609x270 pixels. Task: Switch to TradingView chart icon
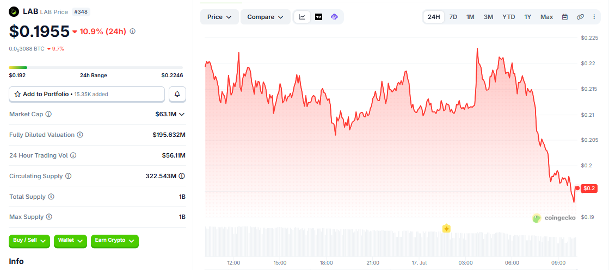(x=318, y=17)
